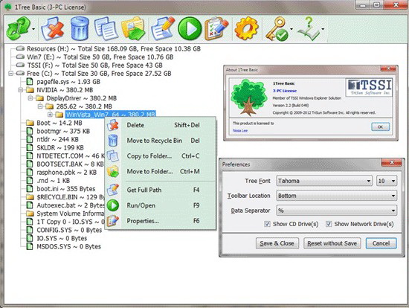Open the key icon's dropdown arrow

(292, 29)
